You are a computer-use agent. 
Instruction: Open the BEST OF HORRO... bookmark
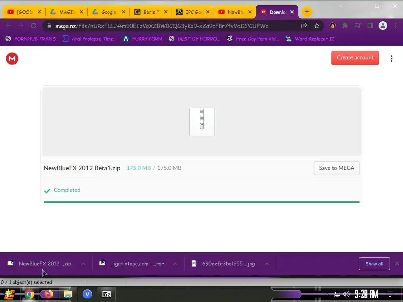pyautogui.click(x=194, y=39)
